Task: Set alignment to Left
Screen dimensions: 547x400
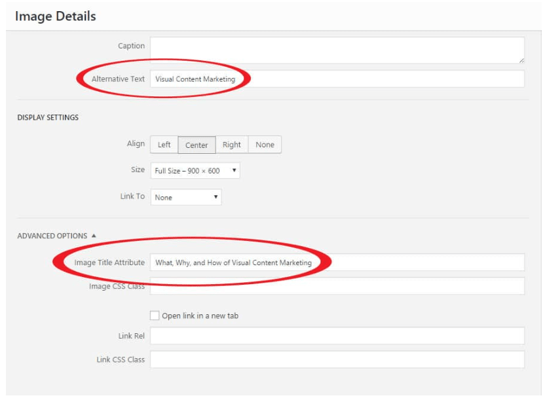Action: coord(164,145)
